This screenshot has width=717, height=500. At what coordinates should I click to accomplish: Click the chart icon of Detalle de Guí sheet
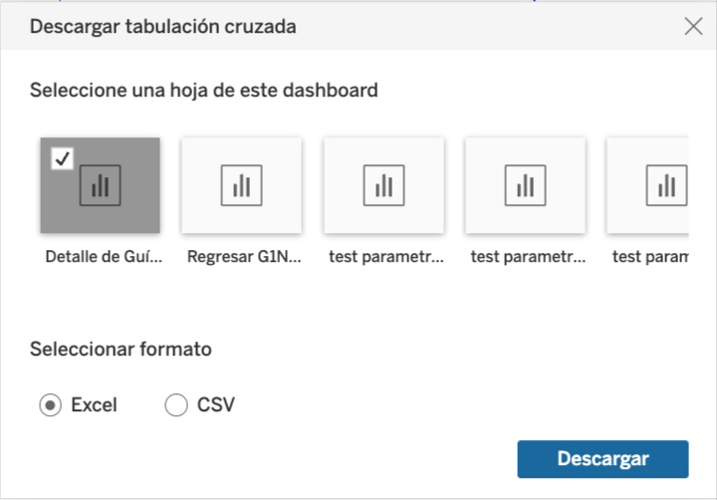point(101,185)
